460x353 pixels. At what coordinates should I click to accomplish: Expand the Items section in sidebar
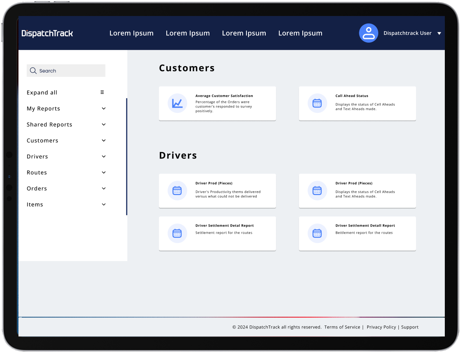click(103, 204)
